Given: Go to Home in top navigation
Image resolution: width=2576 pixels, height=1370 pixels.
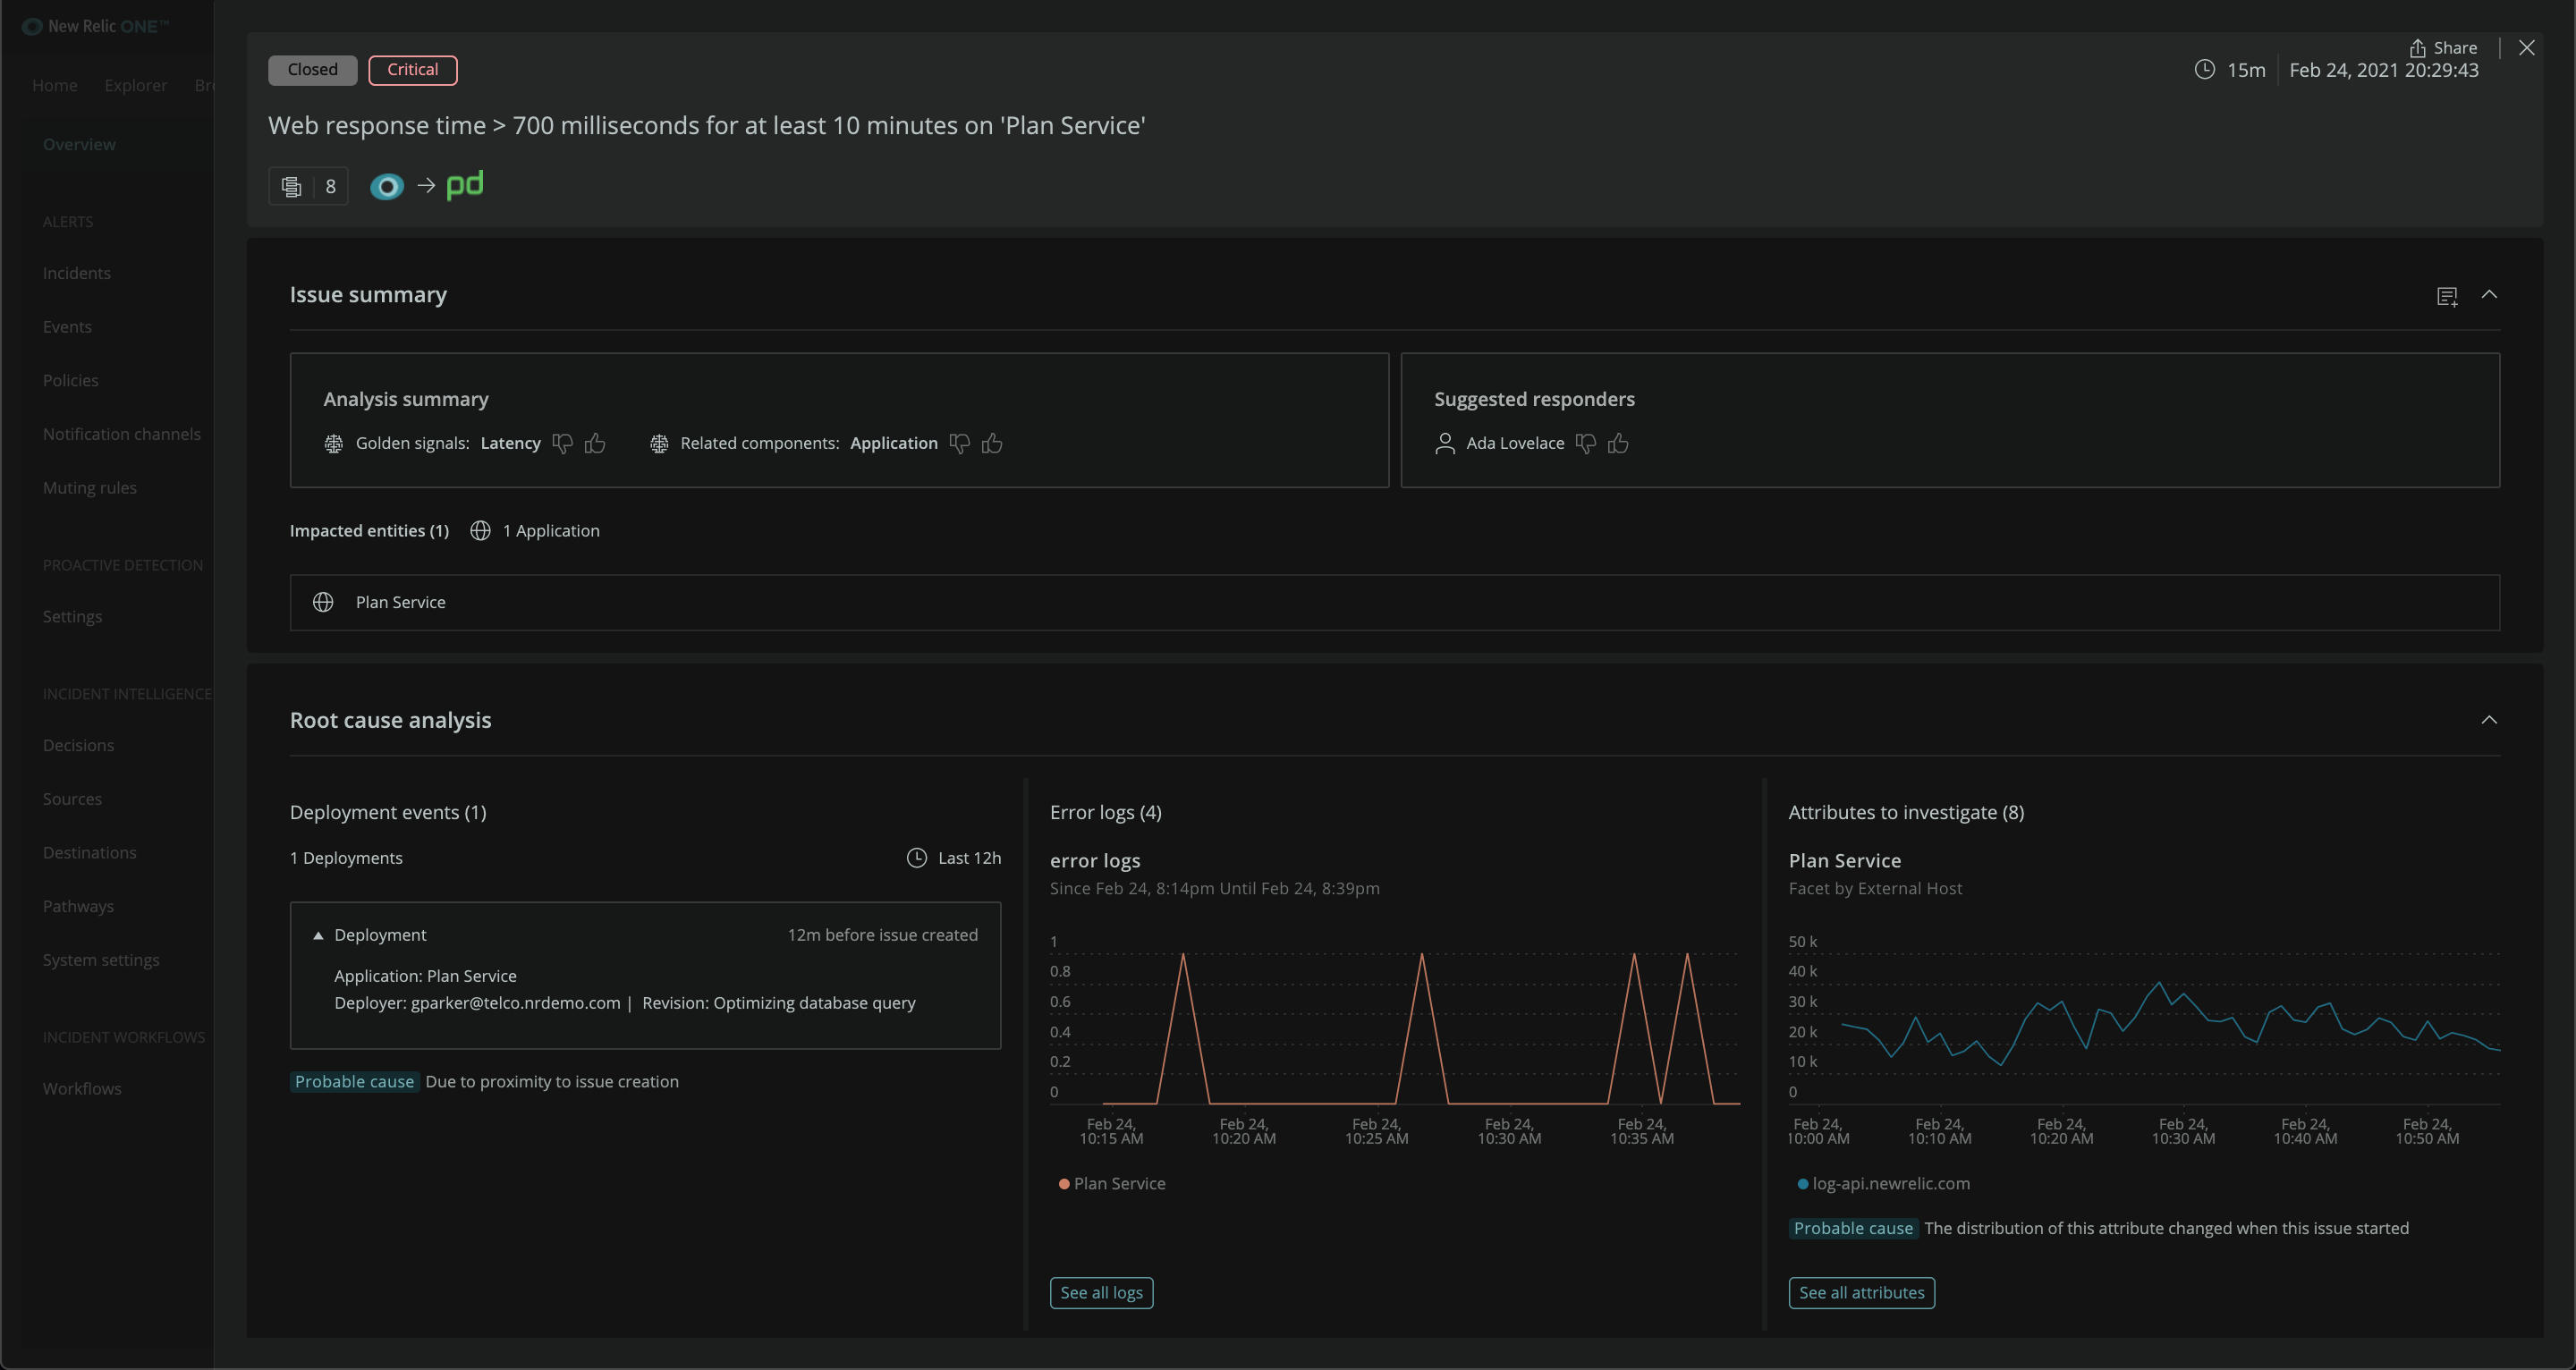Looking at the screenshot, I should coord(55,85).
